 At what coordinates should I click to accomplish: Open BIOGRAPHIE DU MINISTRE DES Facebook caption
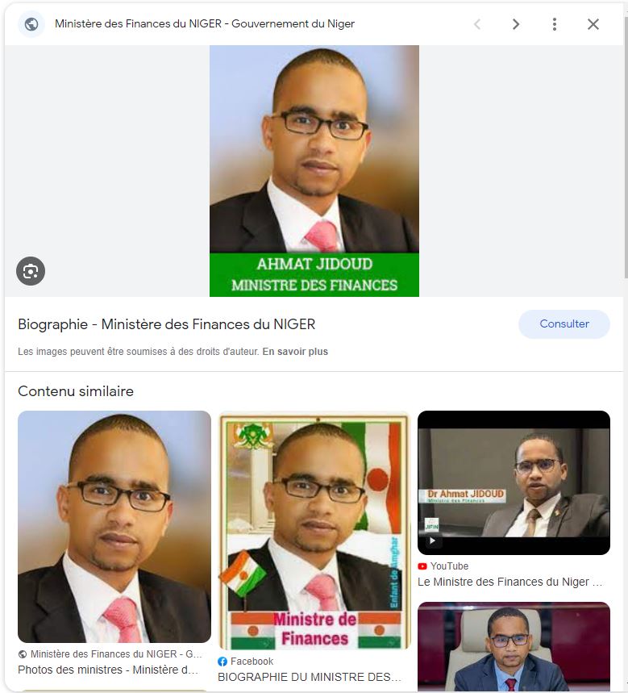[x=309, y=677]
